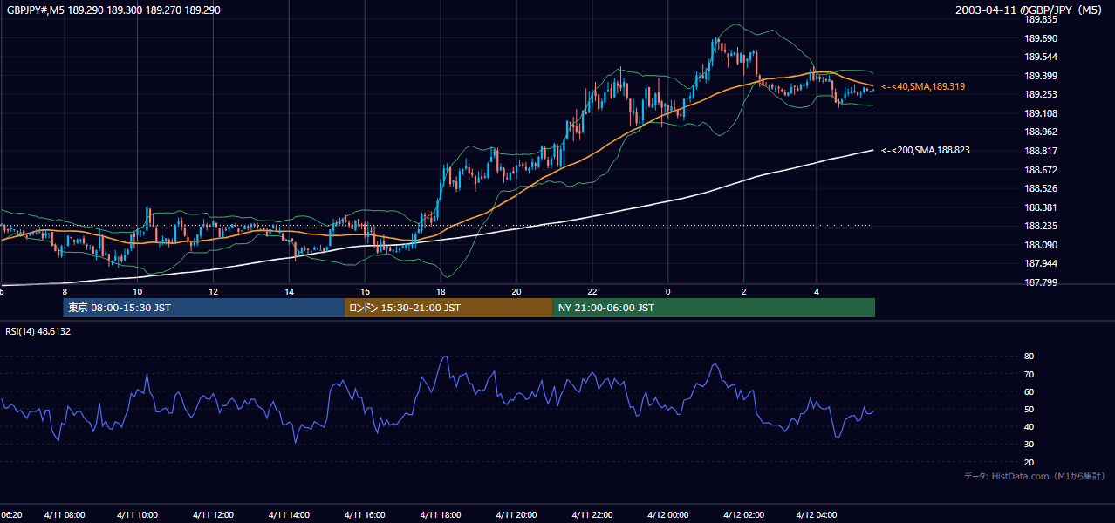
Task: Click price axis label 188.962
Action: [x=1041, y=132]
